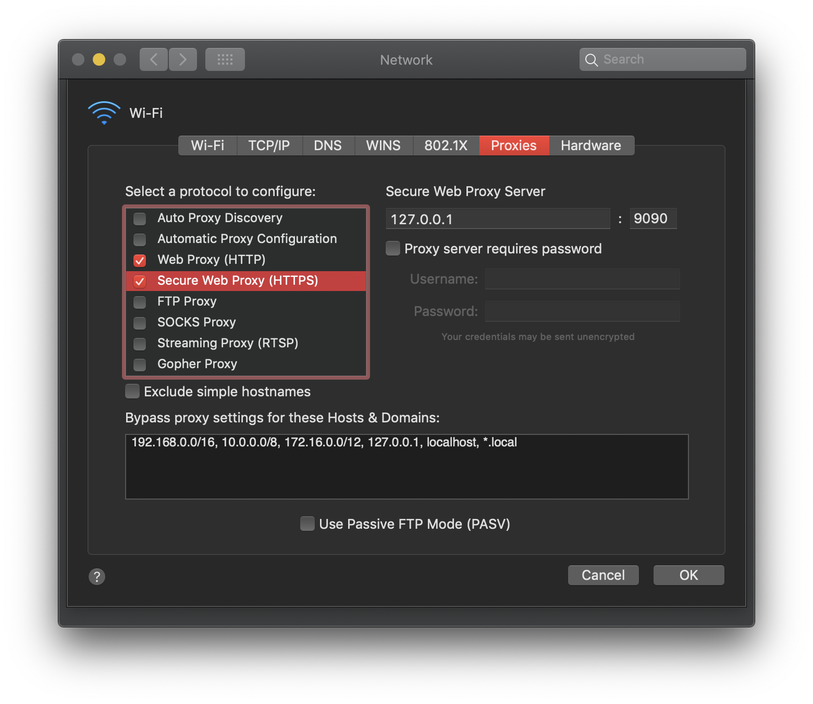Viewport: 813px width, 704px height.
Task: Uncheck Web Proxy (HTTP) checkbox
Action: click(140, 260)
